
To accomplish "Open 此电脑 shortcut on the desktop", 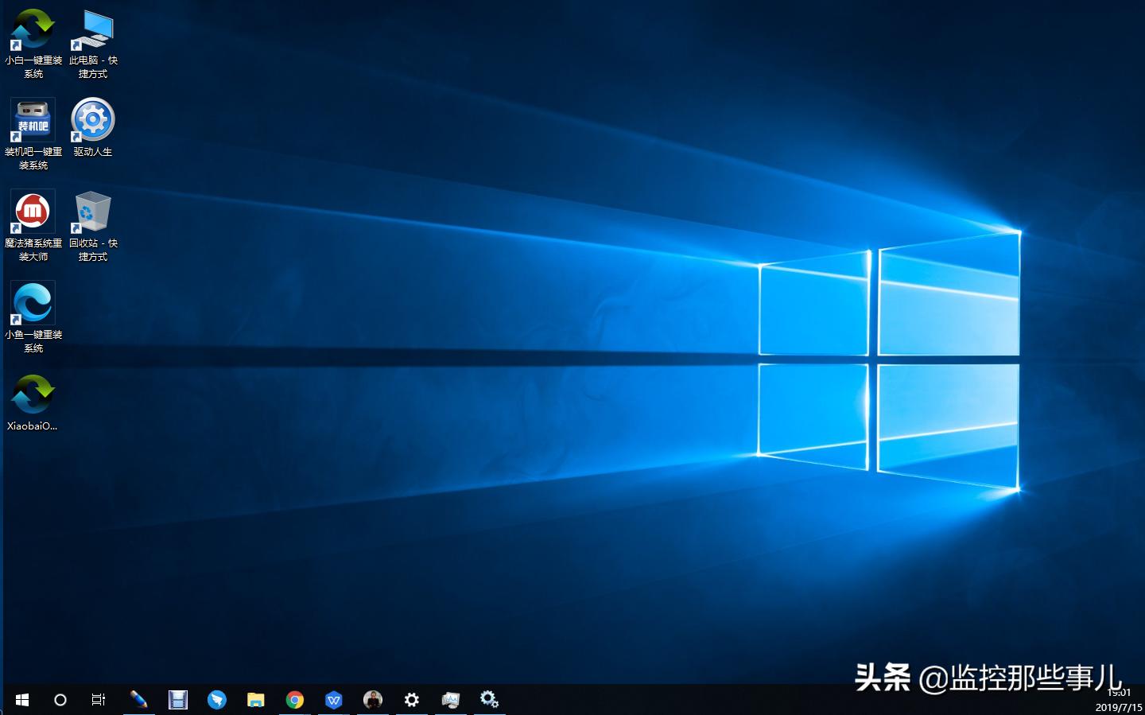I will tap(92, 28).
